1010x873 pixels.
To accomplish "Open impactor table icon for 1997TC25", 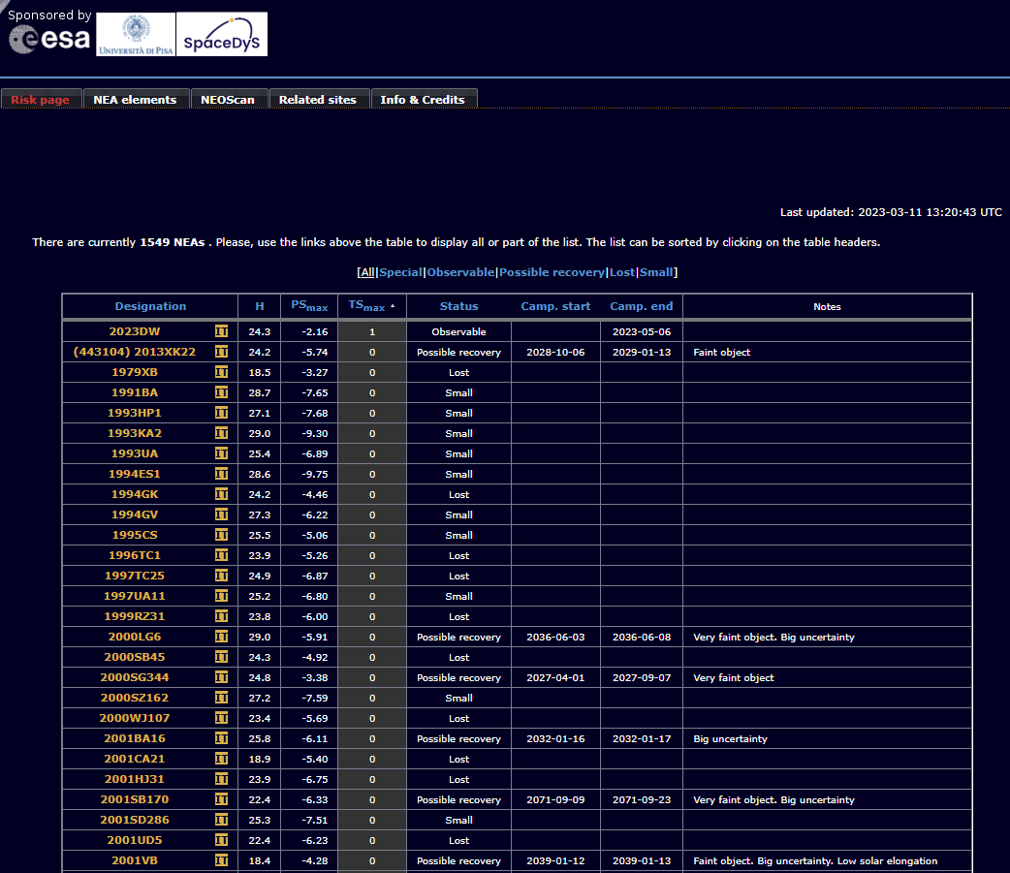I will [x=222, y=576].
